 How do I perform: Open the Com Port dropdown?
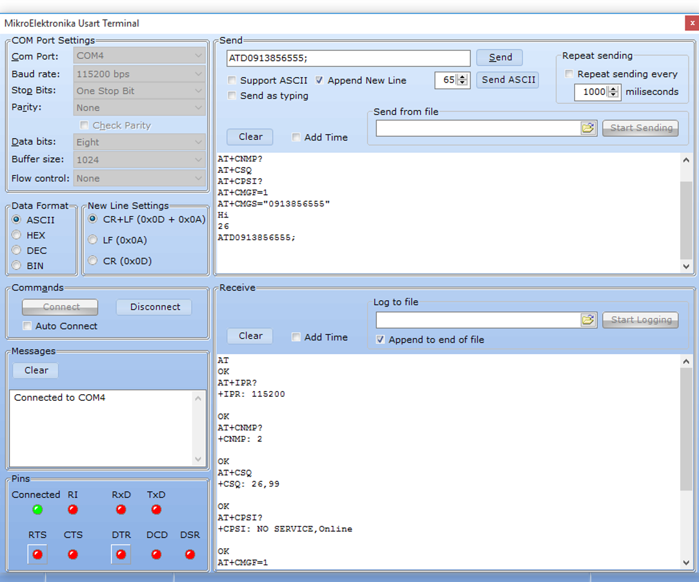coord(139,56)
